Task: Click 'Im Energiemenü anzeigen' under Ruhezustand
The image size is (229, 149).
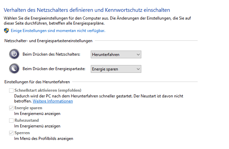Action: point(37,126)
